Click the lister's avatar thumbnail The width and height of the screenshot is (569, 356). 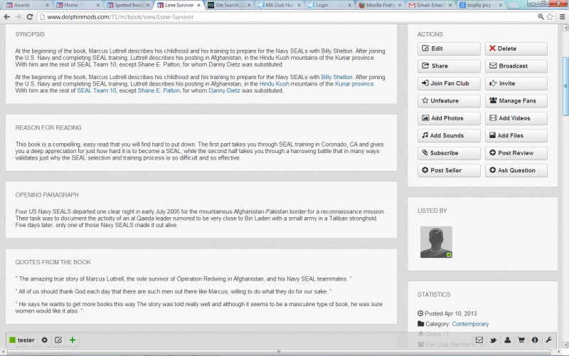[x=436, y=242]
